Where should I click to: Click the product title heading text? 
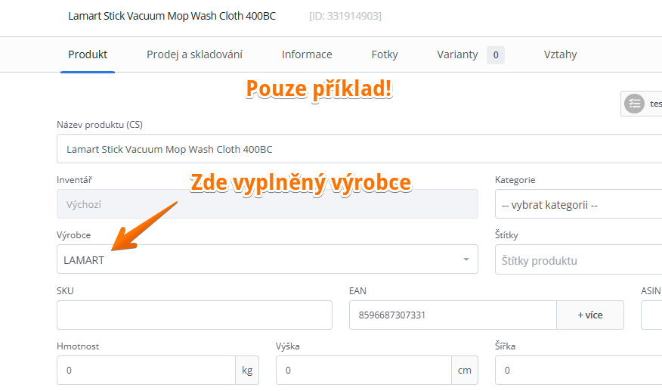[172, 16]
